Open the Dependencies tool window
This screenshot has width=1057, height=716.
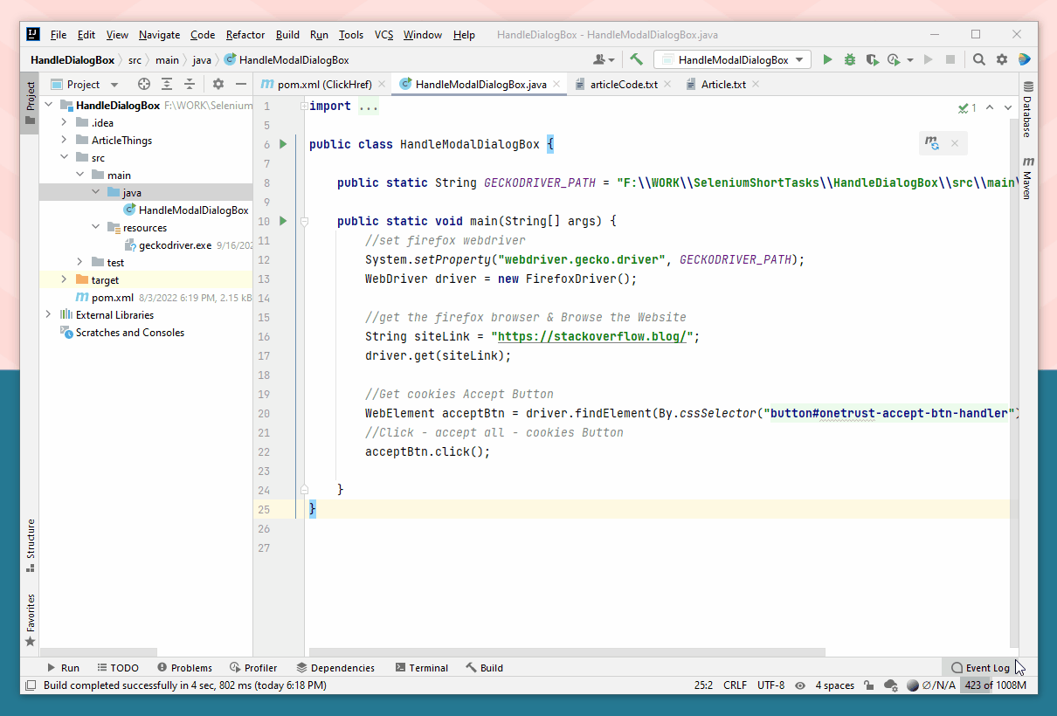coord(335,668)
